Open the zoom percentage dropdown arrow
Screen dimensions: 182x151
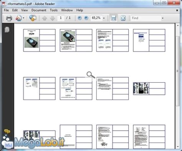[x=104, y=18]
